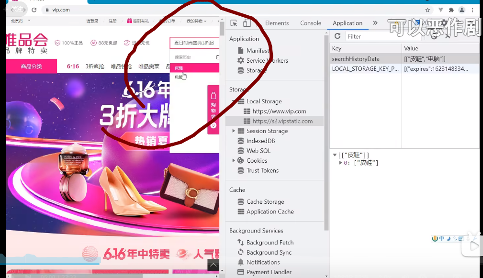Click the web page vertical scrollbar
The image size is (483, 278).
click(x=222, y=28)
